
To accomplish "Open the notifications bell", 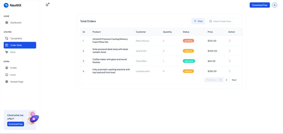I will pyautogui.click(x=47, y=5).
